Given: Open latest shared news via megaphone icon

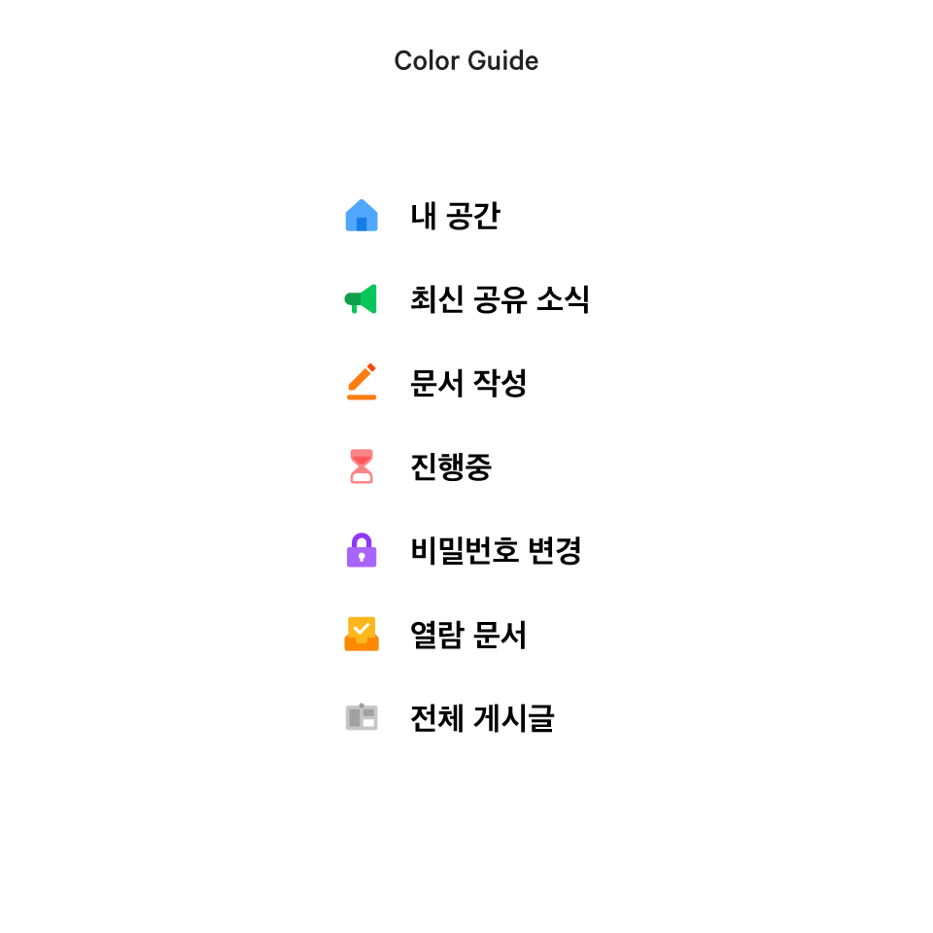Looking at the screenshot, I should coord(361,299).
